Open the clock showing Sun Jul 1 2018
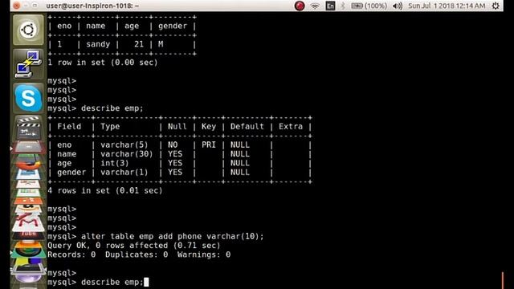 (x=447, y=6)
